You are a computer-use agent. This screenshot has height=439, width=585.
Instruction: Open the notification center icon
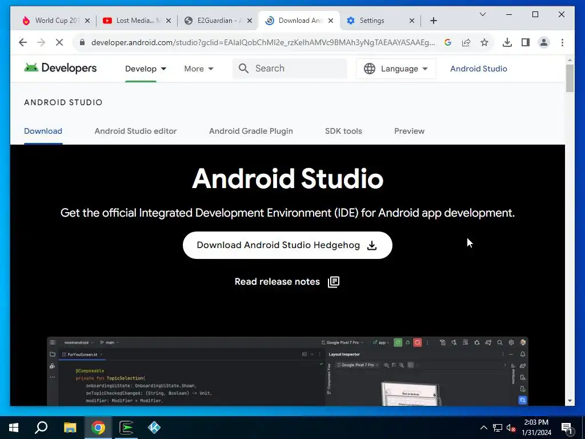(567, 428)
